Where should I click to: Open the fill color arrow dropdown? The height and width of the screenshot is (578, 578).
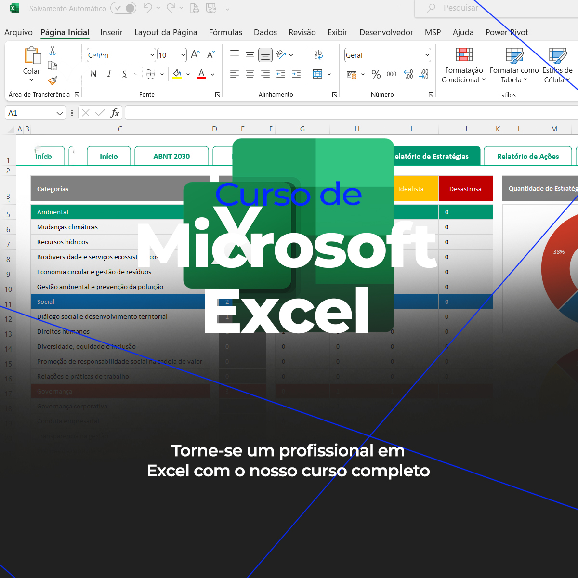[x=188, y=74]
